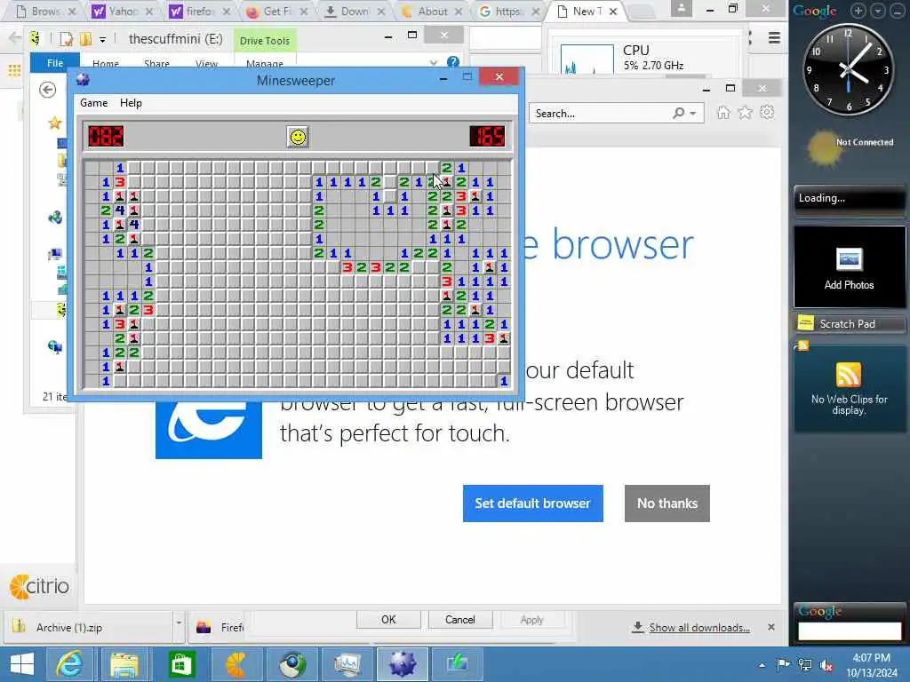Click the muted volume tray icon
This screenshot has width=910, height=682.
click(825, 665)
